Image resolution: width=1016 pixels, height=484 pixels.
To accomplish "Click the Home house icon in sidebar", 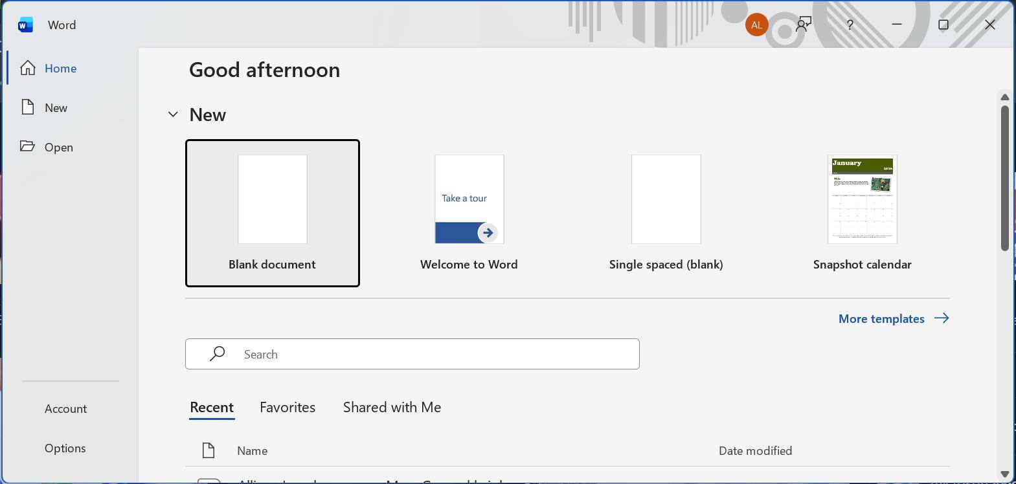I will 28,68.
